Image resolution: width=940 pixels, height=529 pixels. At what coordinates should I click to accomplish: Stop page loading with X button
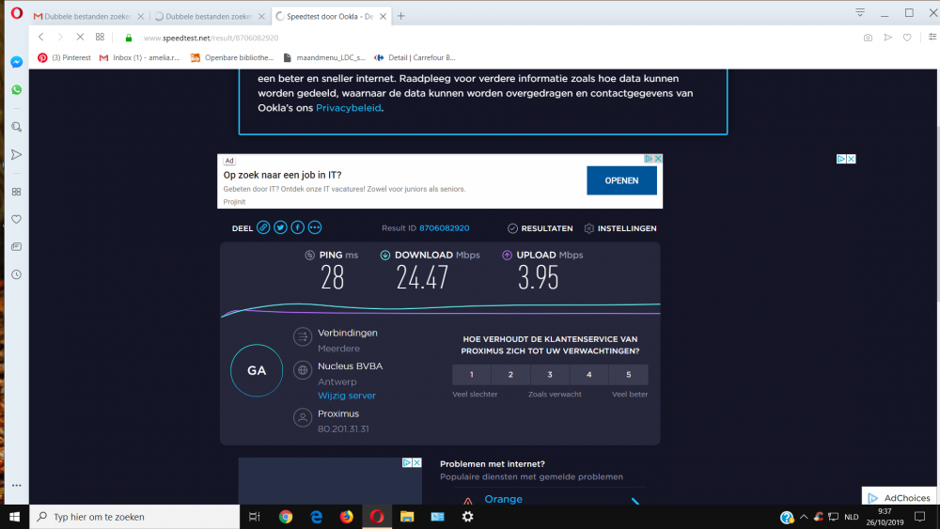tap(79, 37)
